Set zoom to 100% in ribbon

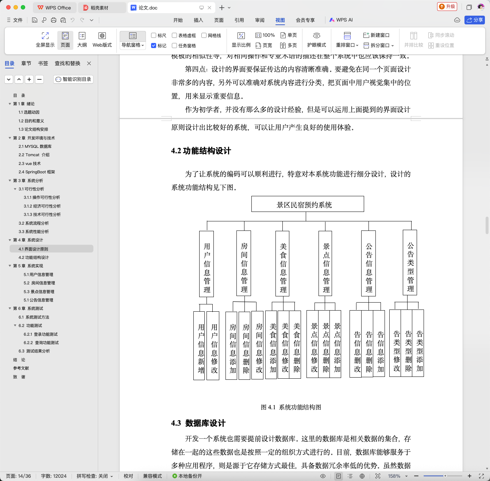(265, 35)
